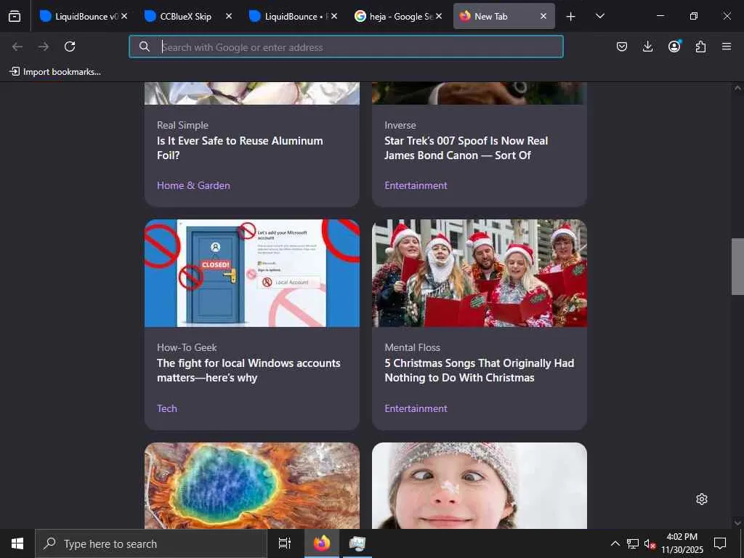The image size is (744, 558).
Task: Close the New Tab tab
Action: tap(543, 16)
